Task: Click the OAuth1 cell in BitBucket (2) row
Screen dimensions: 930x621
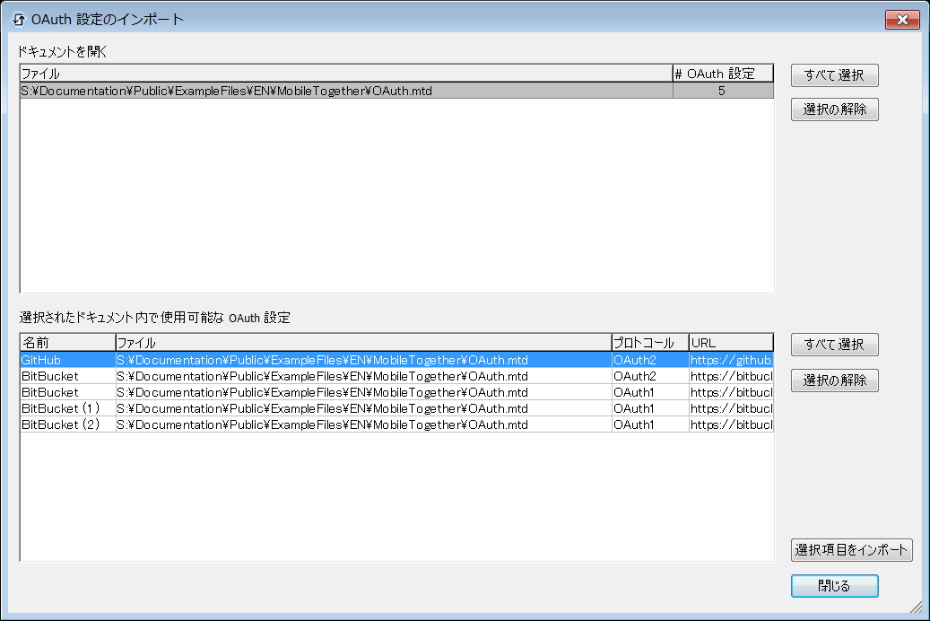Action: point(650,424)
